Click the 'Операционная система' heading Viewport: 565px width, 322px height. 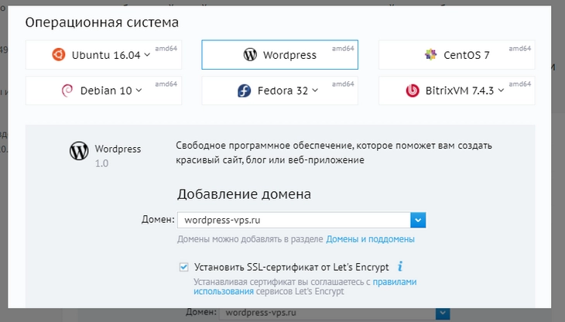[x=102, y=22]
